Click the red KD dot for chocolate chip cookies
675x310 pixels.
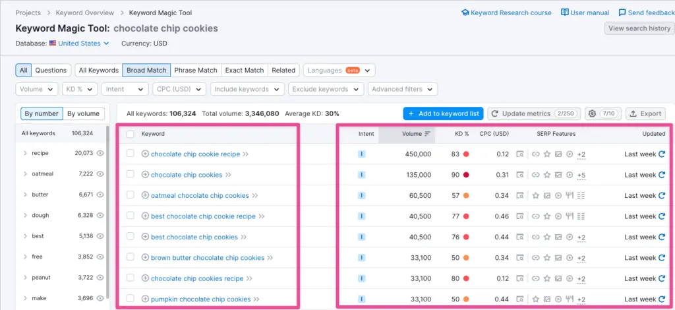tap(466, 175)
